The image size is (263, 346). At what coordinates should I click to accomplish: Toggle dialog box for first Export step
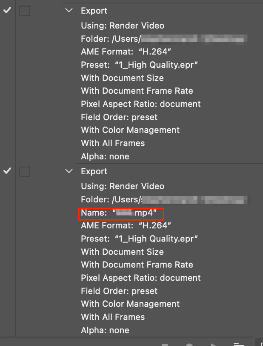[25, 11]
